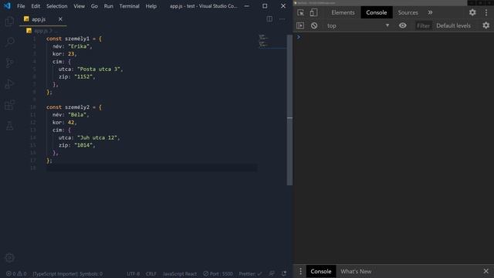The width and height of the screenshot is (494, 278).
Task: Open the DevTools drawer kebab menu
Action: click(x=300, y=271)
